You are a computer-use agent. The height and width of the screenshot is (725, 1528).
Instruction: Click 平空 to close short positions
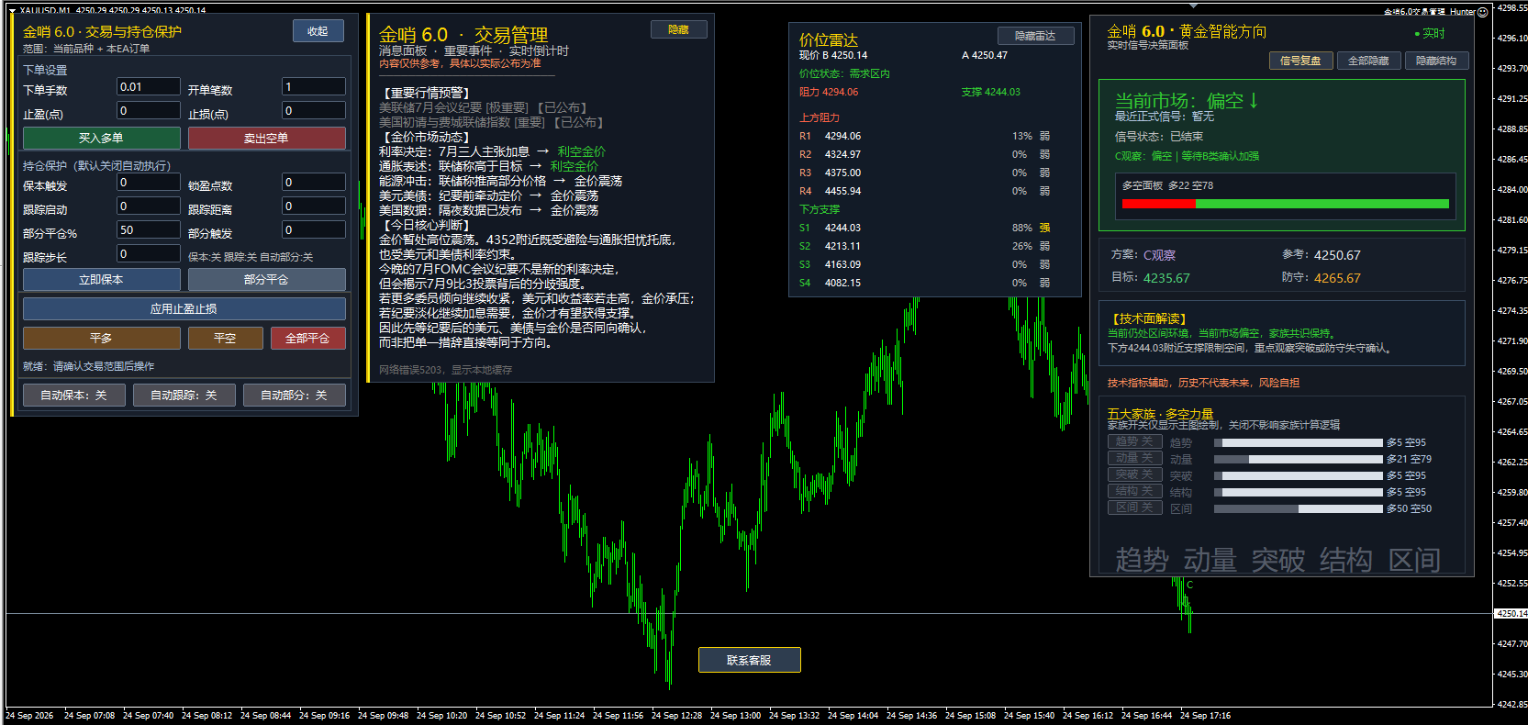coord(225,338)
